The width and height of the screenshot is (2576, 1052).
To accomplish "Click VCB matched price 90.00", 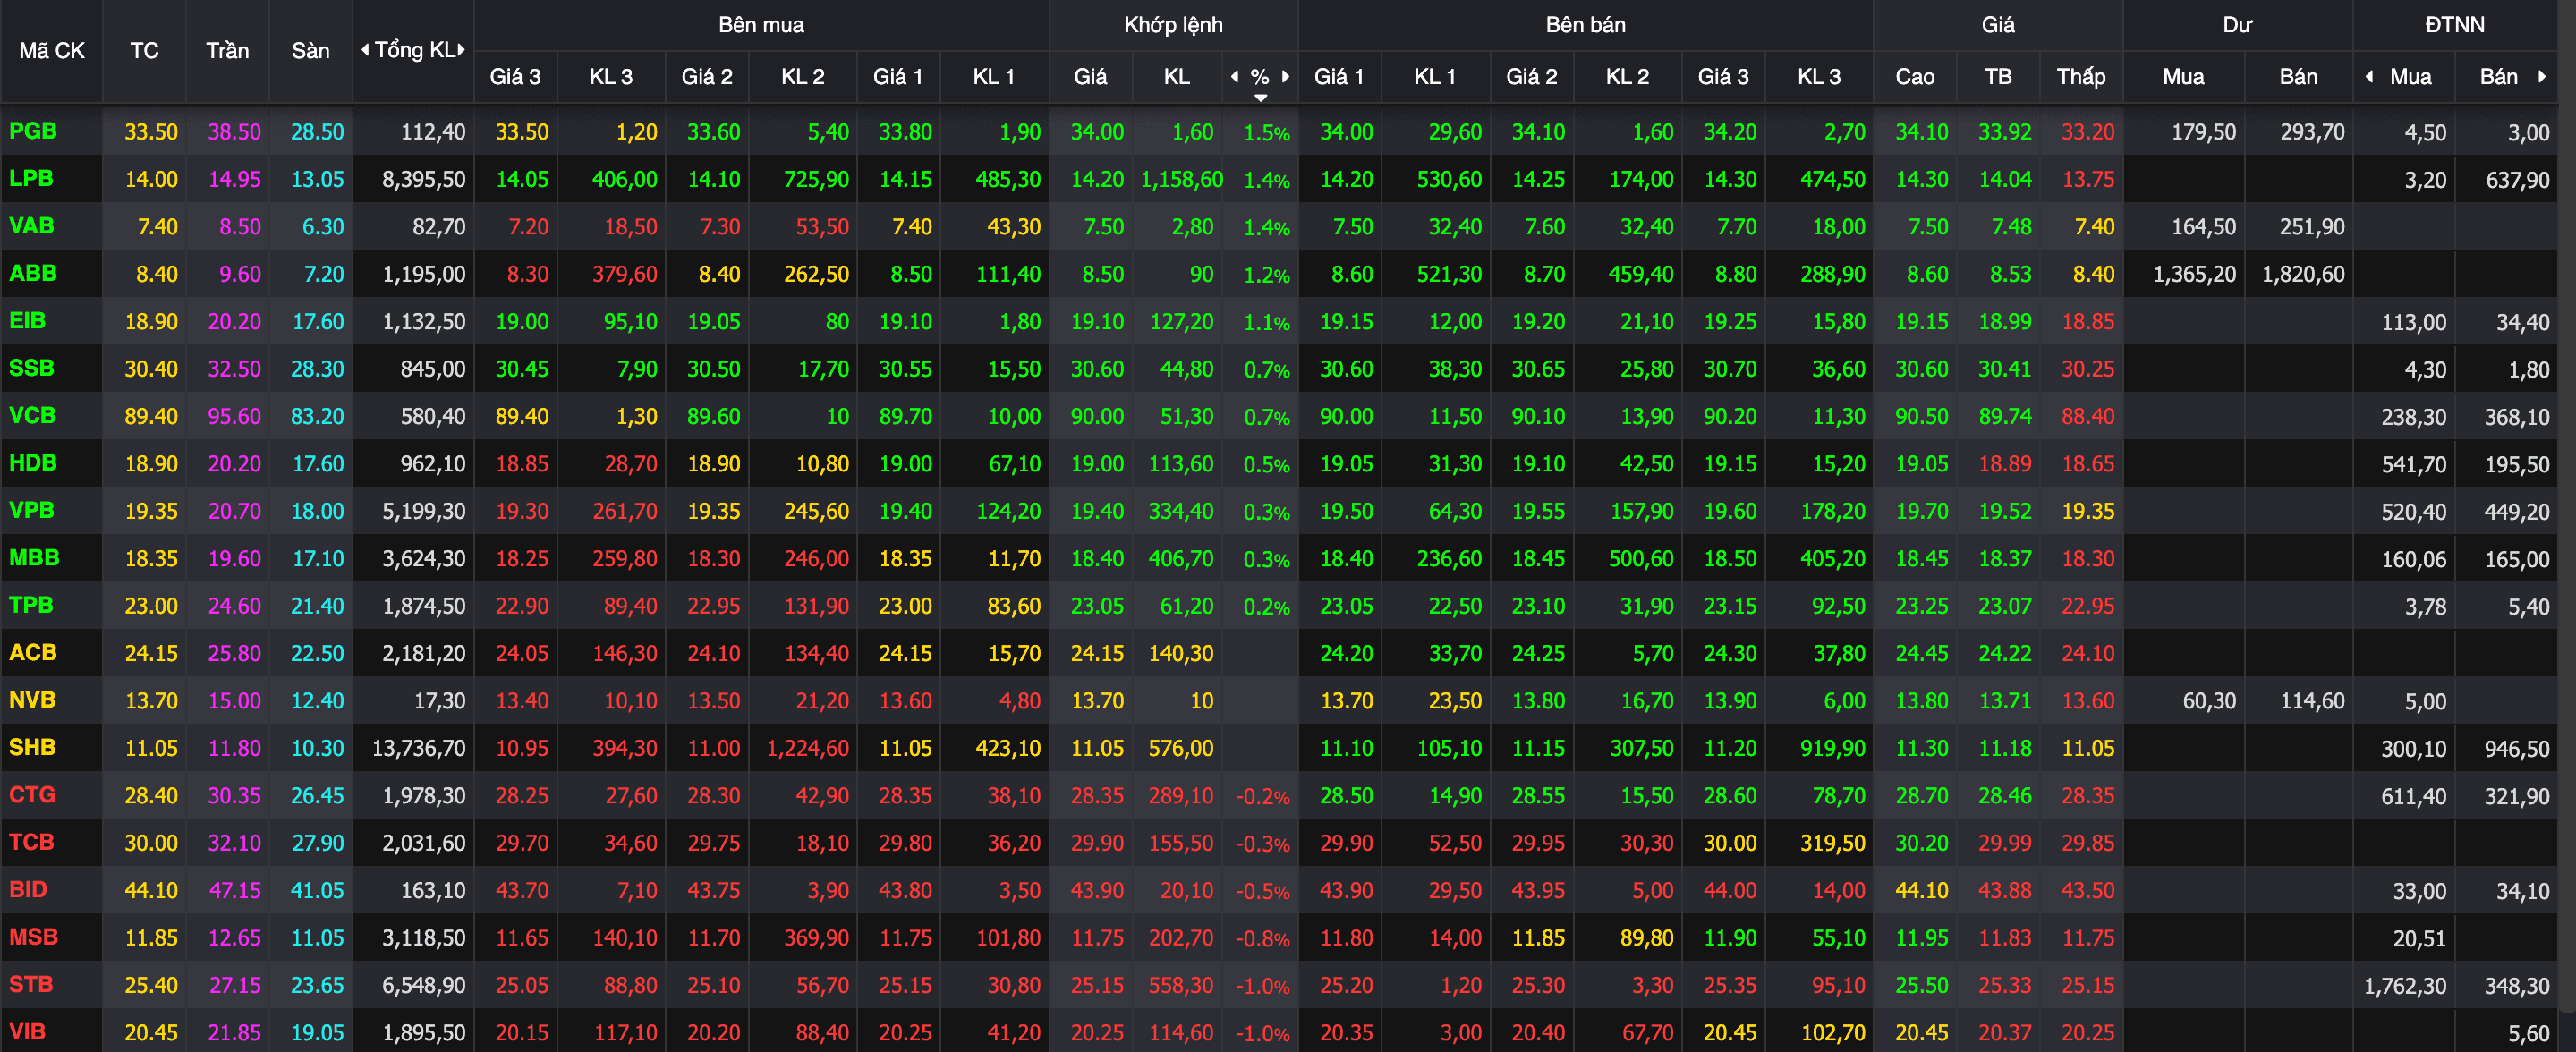I will pos(1097,416).
